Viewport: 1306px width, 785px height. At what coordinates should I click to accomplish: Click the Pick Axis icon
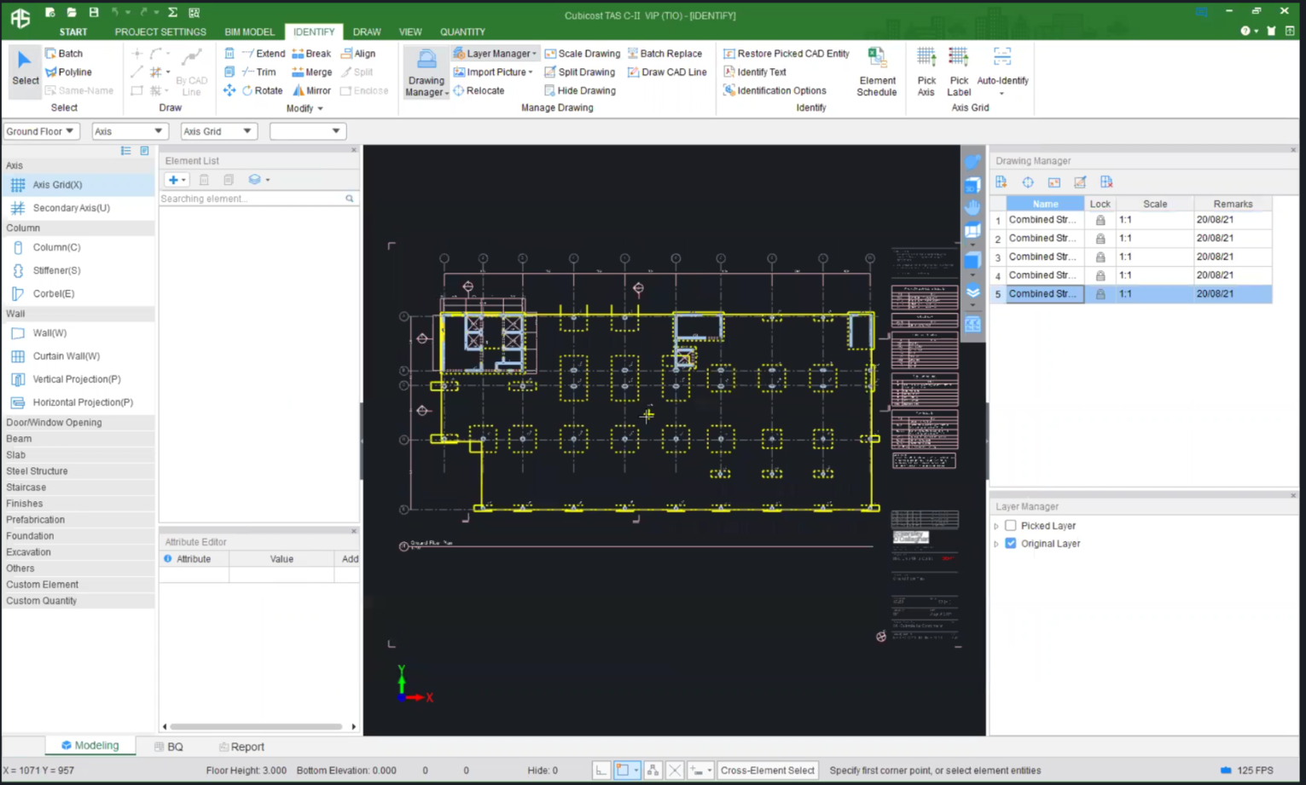pos(926,60)
